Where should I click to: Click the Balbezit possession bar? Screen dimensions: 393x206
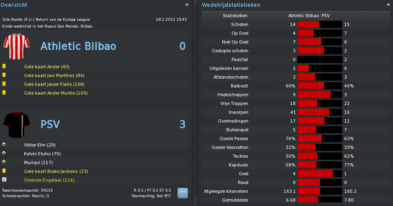tap(320, 86)
